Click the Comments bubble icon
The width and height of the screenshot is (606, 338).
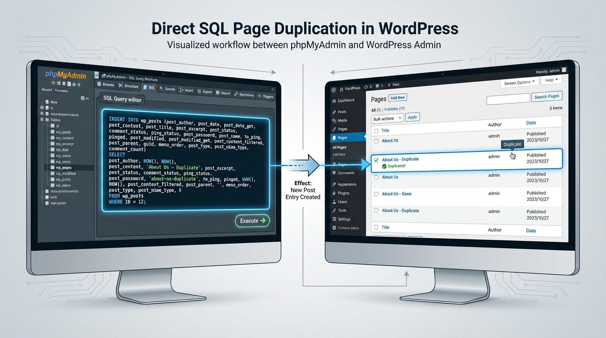pyautogui.click(x=334, y=173)
